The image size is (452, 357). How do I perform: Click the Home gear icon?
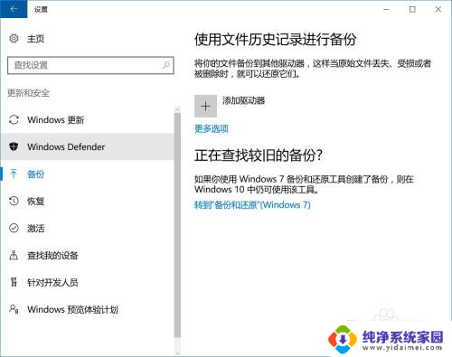click(14, 39)
